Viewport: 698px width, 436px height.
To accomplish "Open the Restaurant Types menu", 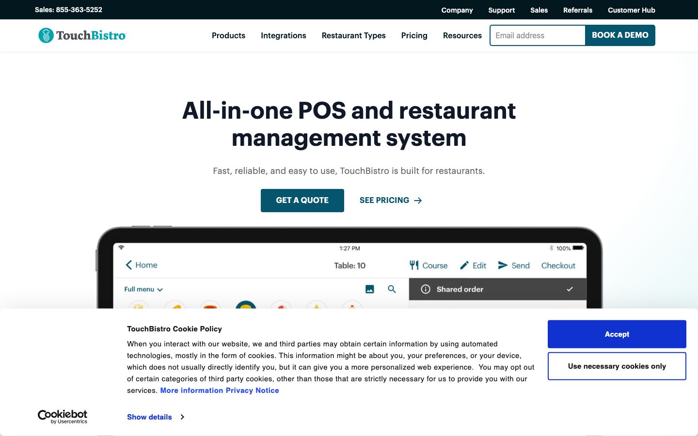I will 354,35.
